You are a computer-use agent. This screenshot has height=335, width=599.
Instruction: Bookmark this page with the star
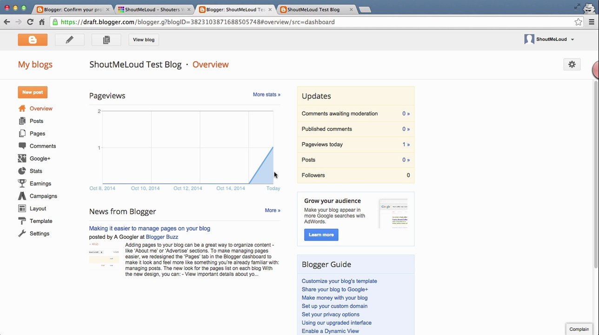coord(578,22)
